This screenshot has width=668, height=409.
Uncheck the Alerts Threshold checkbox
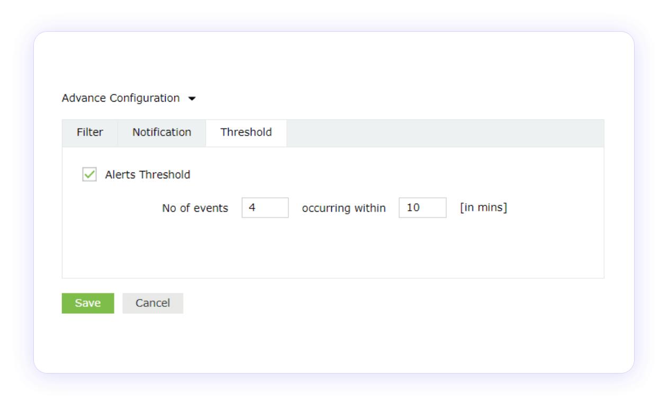tap(89, 175)
